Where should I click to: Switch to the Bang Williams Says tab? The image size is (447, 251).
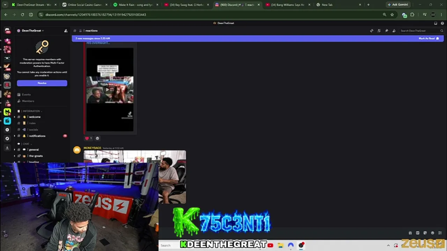[x=288, y=5]
